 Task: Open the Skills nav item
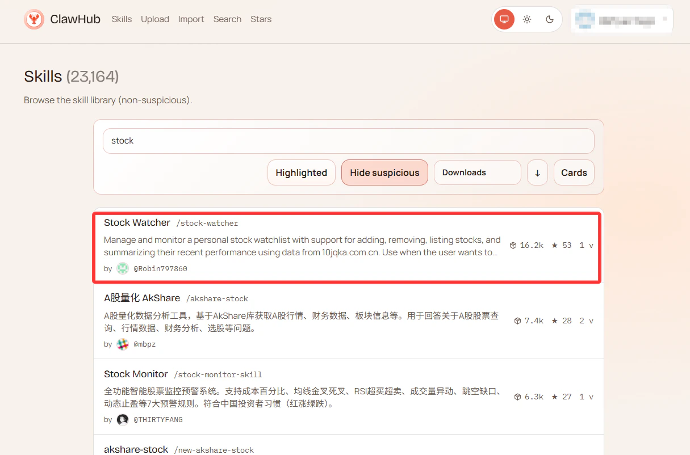coord(122,19)
